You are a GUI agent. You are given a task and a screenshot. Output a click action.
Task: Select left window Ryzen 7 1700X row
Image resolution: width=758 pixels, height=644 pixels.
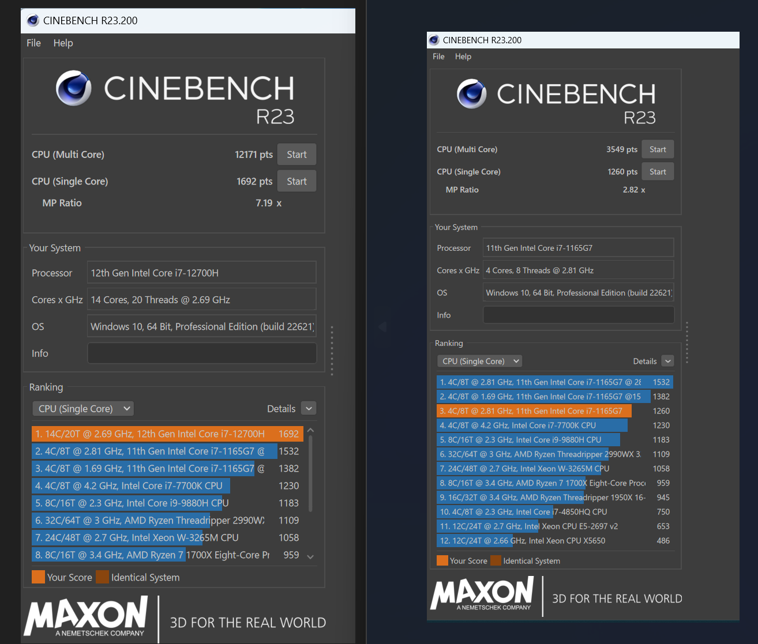pyautogui.click(x=168, y=555)
